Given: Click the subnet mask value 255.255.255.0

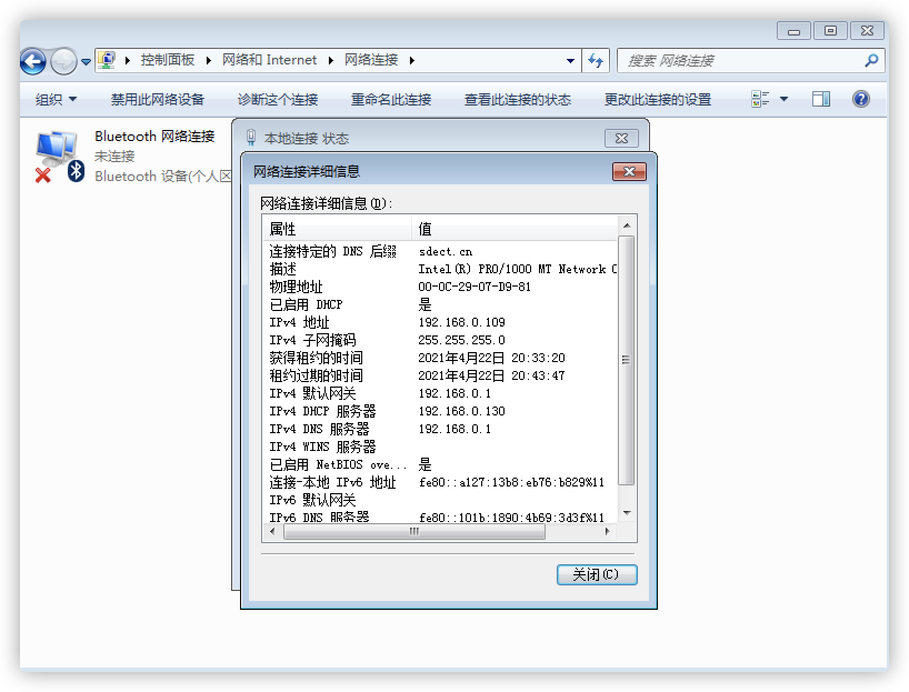Looking at the screenshot, I should tap(462, 340).
